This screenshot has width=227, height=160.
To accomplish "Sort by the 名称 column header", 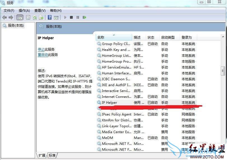I will point(114,37).
